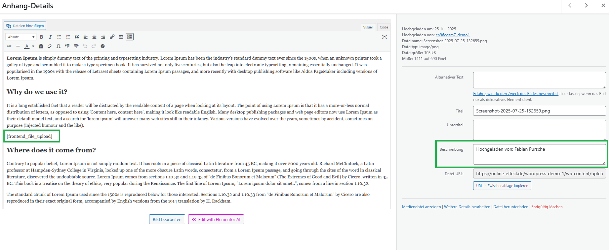Go to next attachment with right arrow
The height and width of the screenshot is (250, 609).
click(x=586, y=6)
